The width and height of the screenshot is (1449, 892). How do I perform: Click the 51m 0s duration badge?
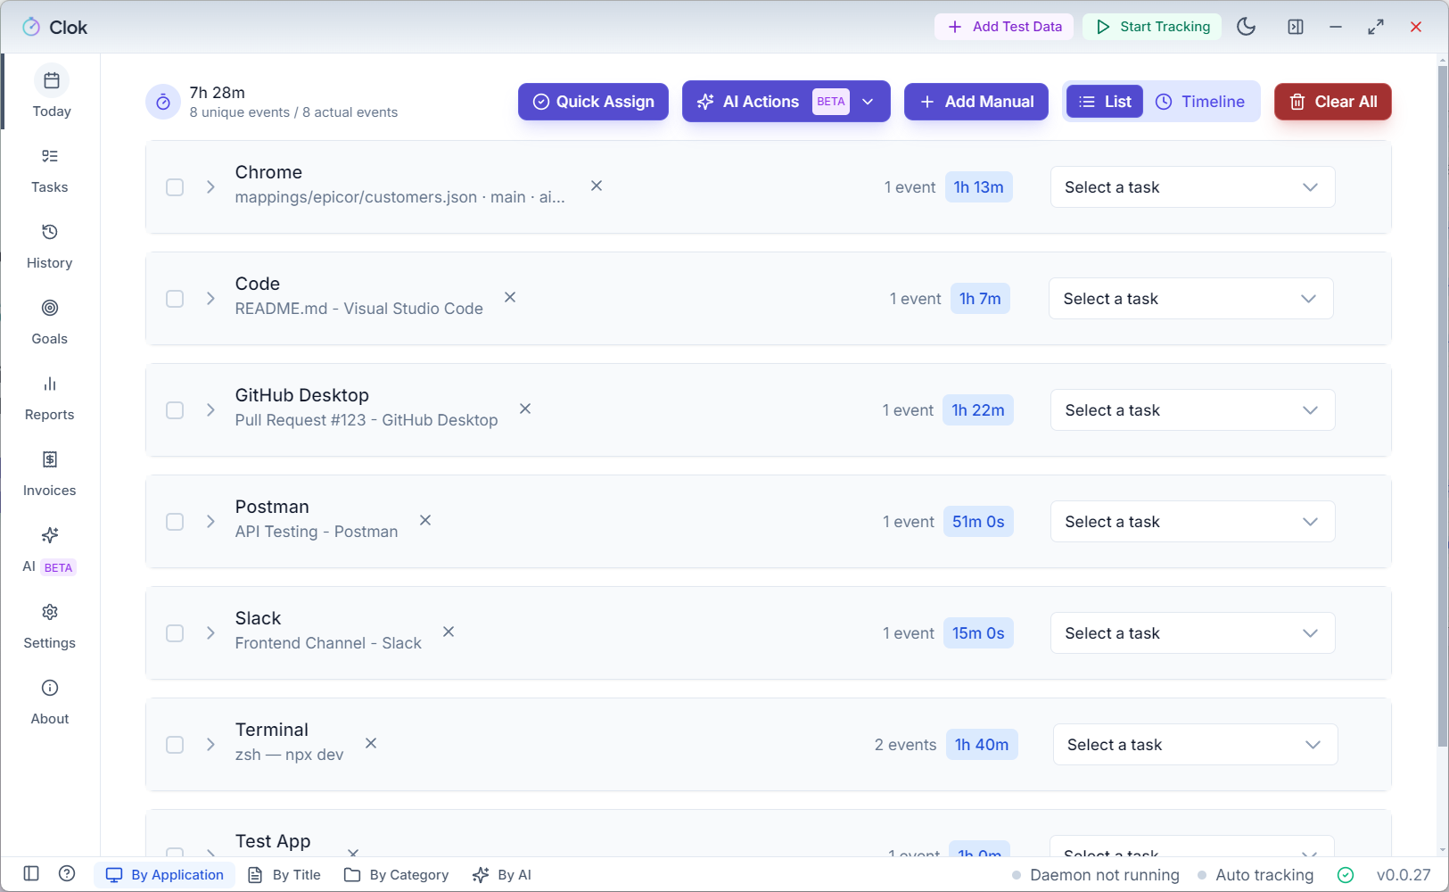point(978,522)
